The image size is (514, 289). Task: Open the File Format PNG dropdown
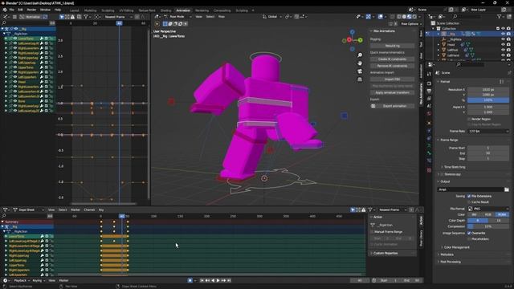(488, 209)
